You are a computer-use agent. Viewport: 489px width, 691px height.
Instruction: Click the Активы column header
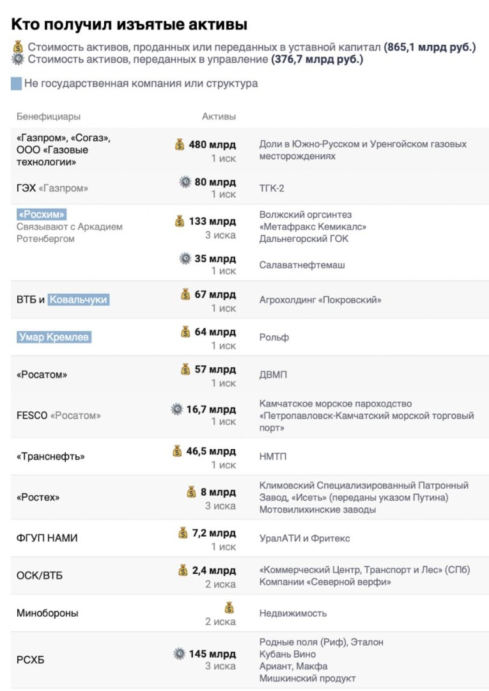pyautogui.click(x=219, y=116)
